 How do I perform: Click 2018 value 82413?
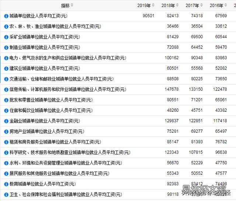click(x=173, y=15)
